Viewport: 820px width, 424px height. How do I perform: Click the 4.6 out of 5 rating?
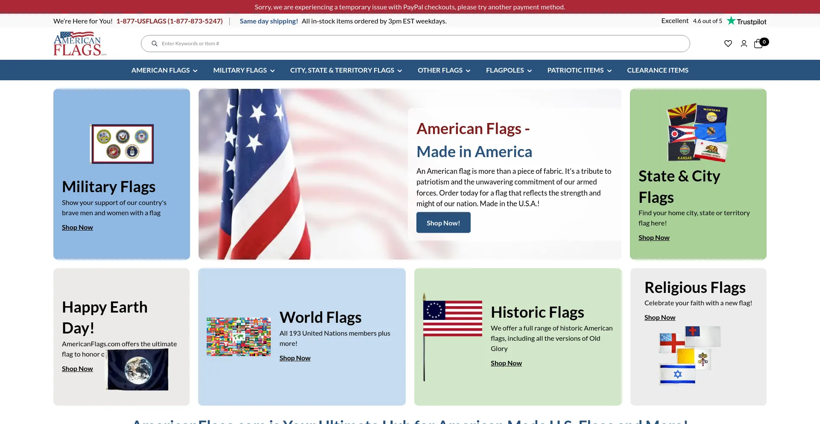point(707,21)
